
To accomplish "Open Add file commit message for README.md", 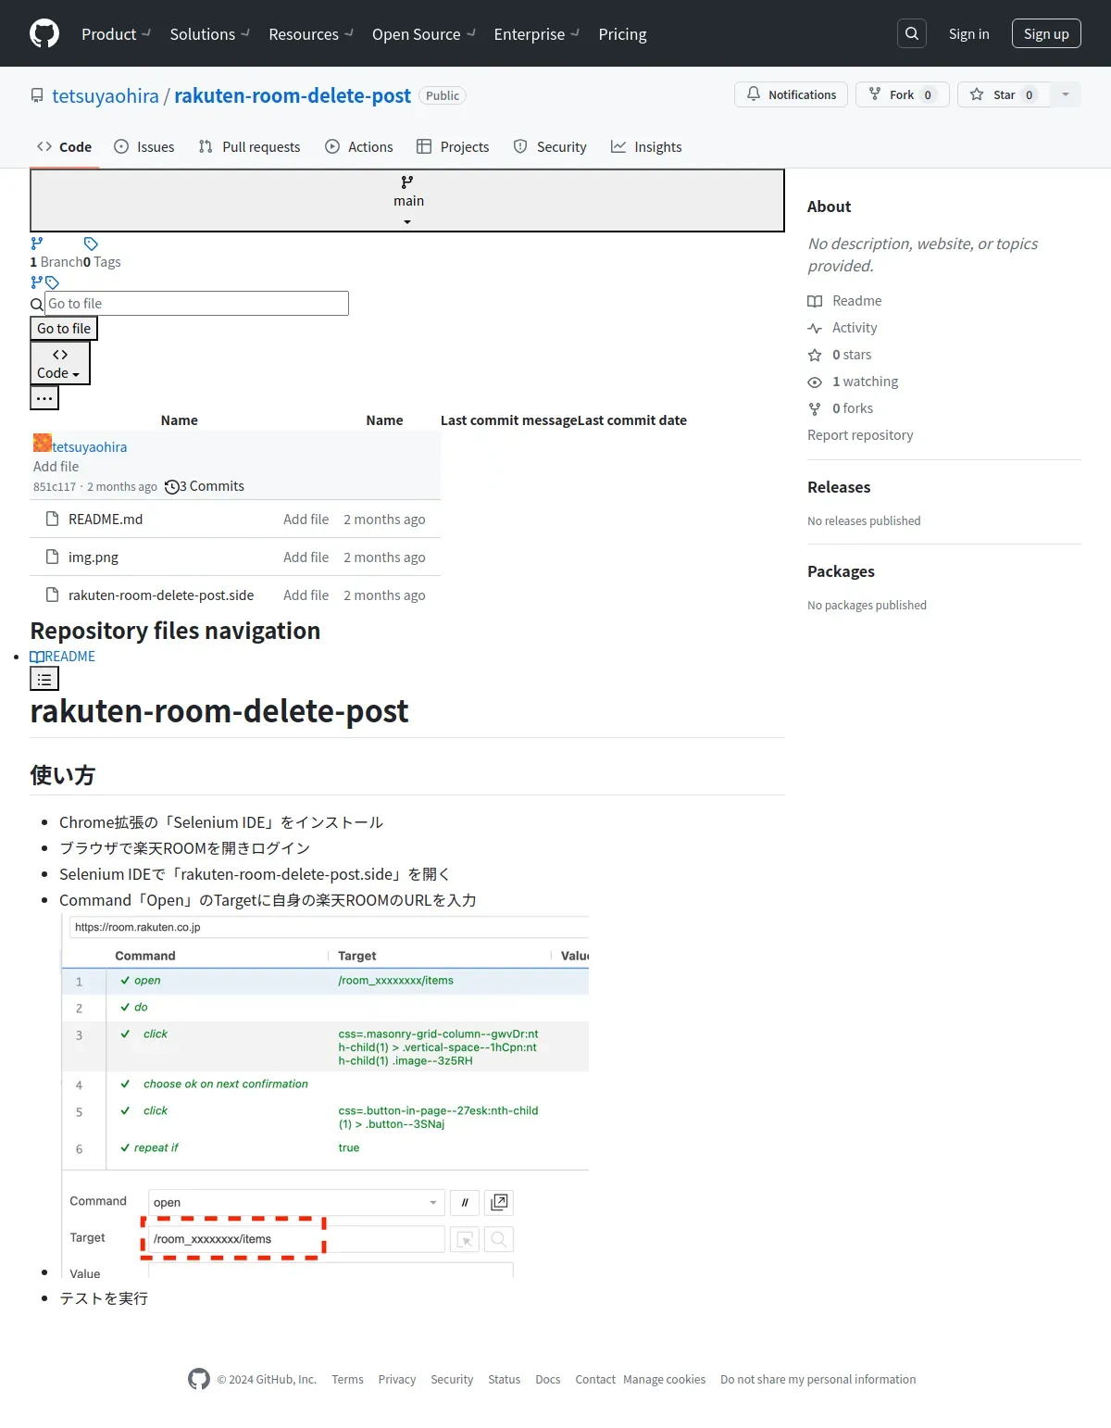I will pos(306,519).
